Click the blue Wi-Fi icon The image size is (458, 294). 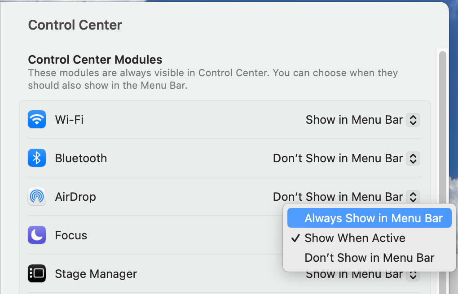click(37, 120)
